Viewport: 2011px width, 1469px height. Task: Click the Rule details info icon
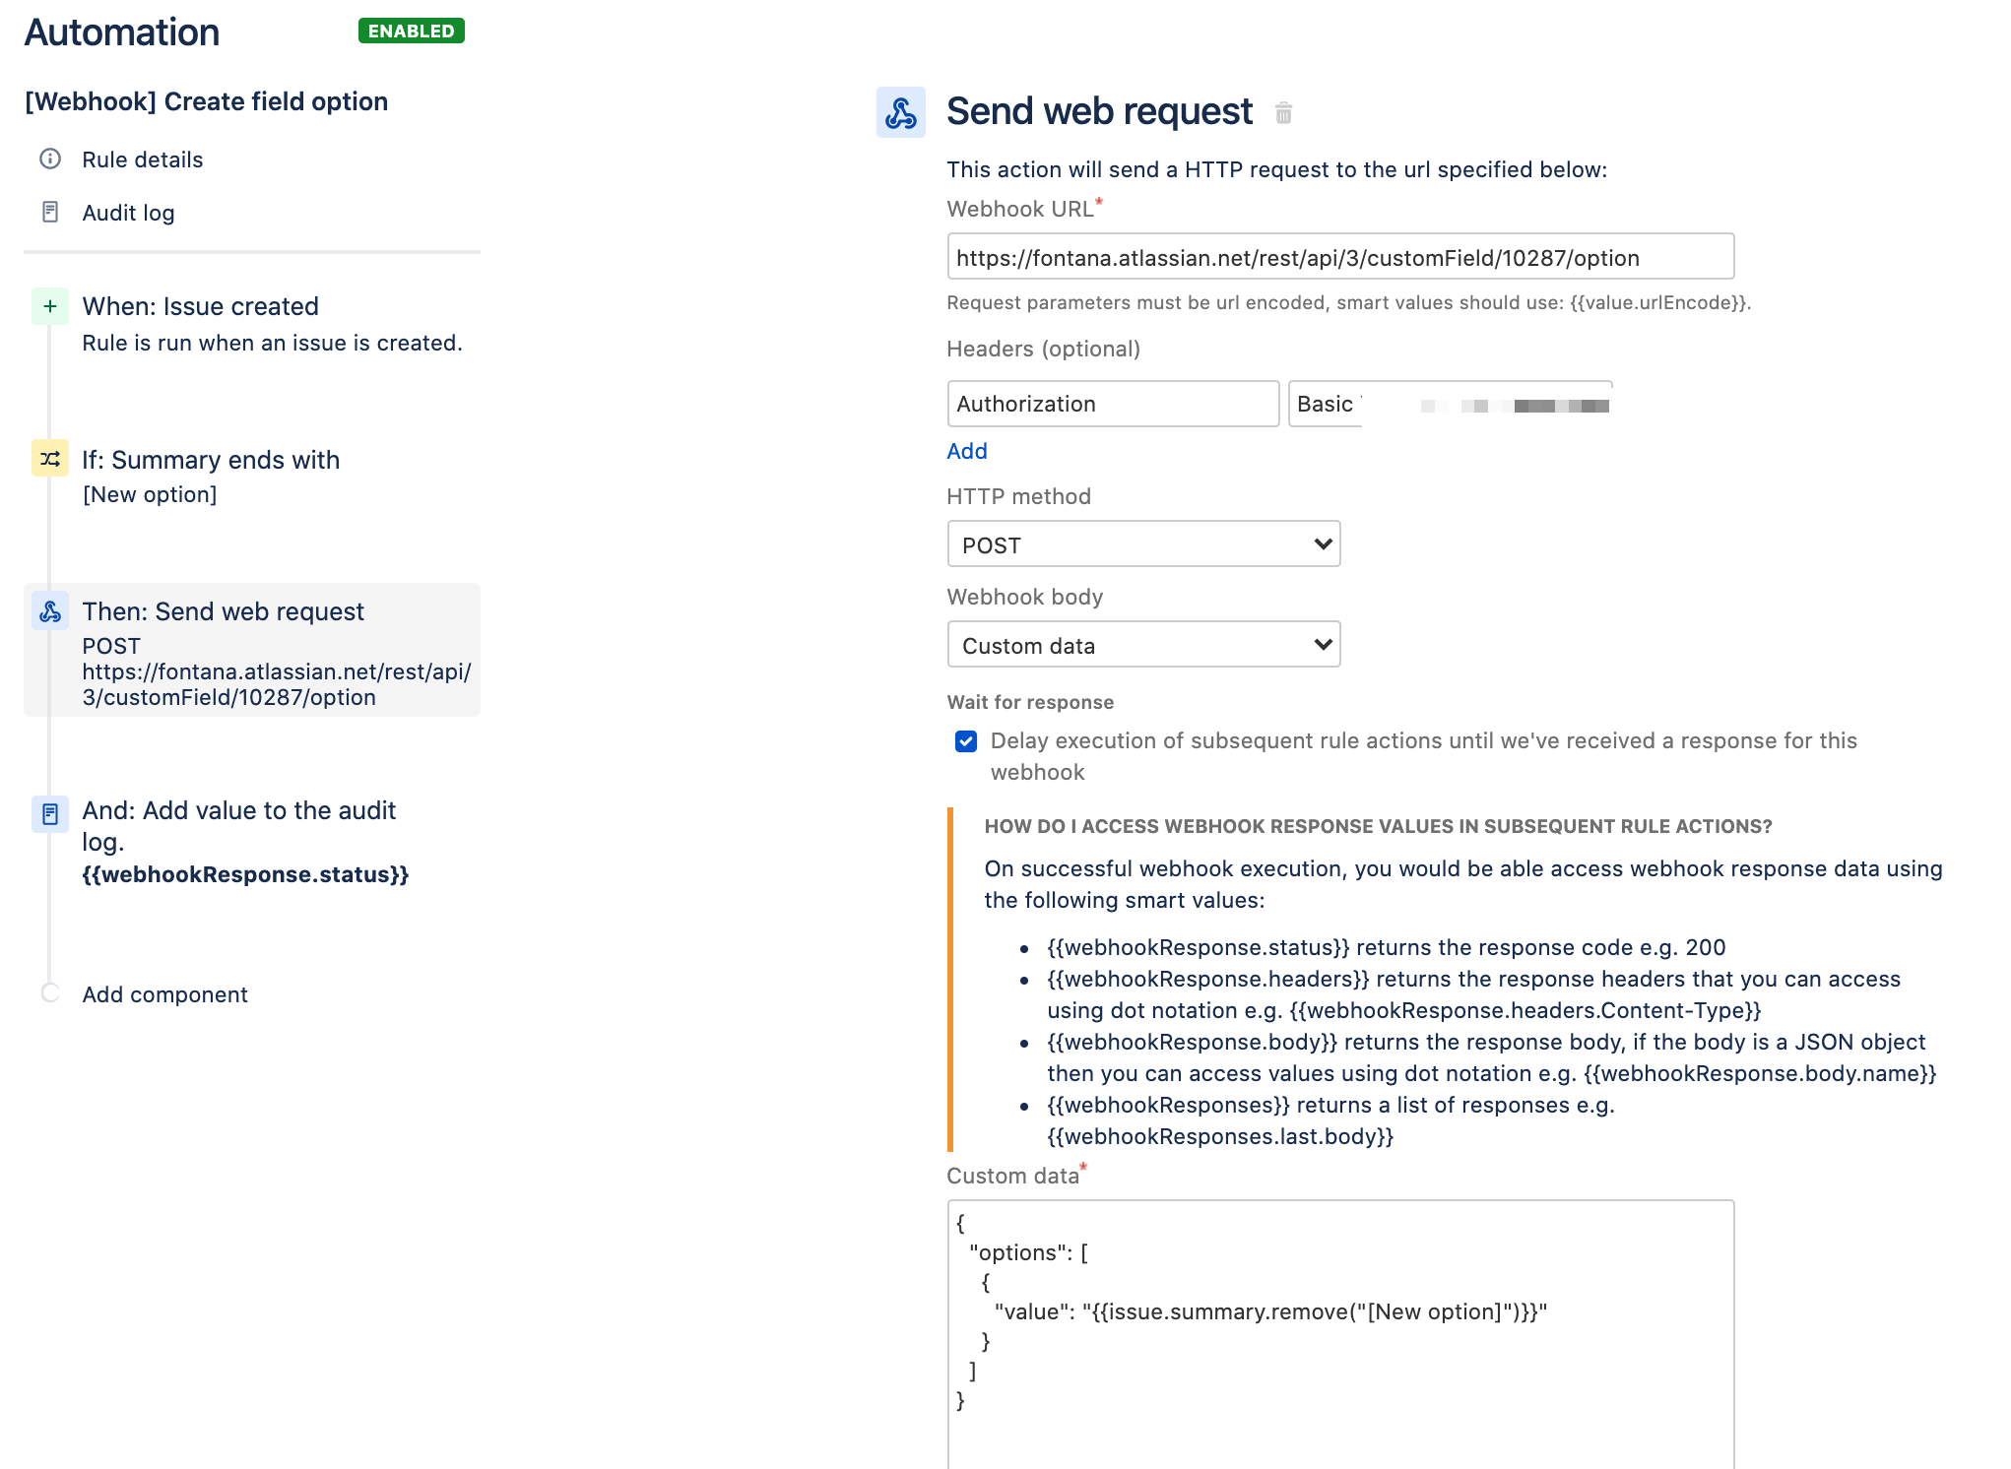(x=50, y=159)
